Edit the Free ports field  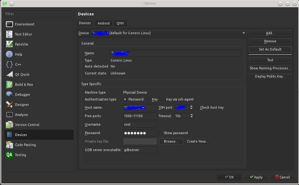pyautogui.click(x=140, y=116)
